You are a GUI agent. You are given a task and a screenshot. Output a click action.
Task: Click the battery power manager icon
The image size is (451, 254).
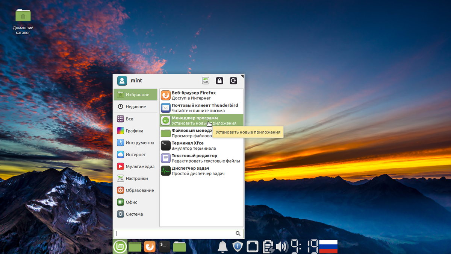tap(268, 246)
